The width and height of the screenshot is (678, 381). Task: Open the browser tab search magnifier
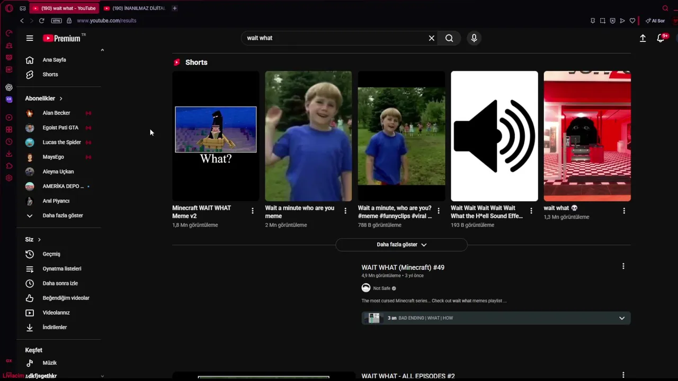pyautogui.click(x=665, y=8)
